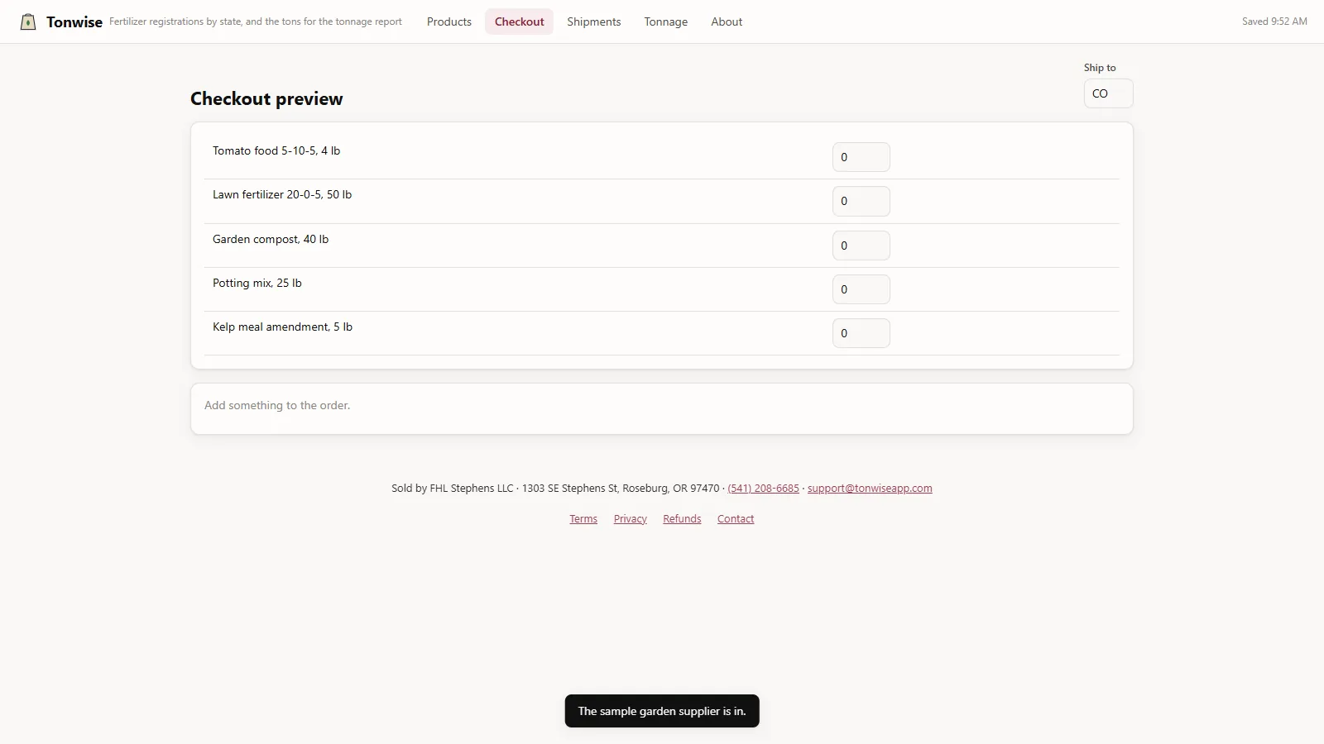Switch to the Tonnage tab
This screenshot has width=1324, height=744.
[666, 21]
